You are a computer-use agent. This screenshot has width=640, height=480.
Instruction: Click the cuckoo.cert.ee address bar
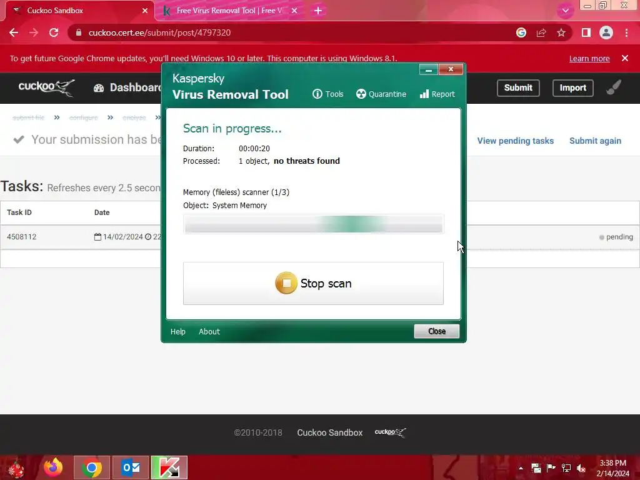(x=286, y=32)
